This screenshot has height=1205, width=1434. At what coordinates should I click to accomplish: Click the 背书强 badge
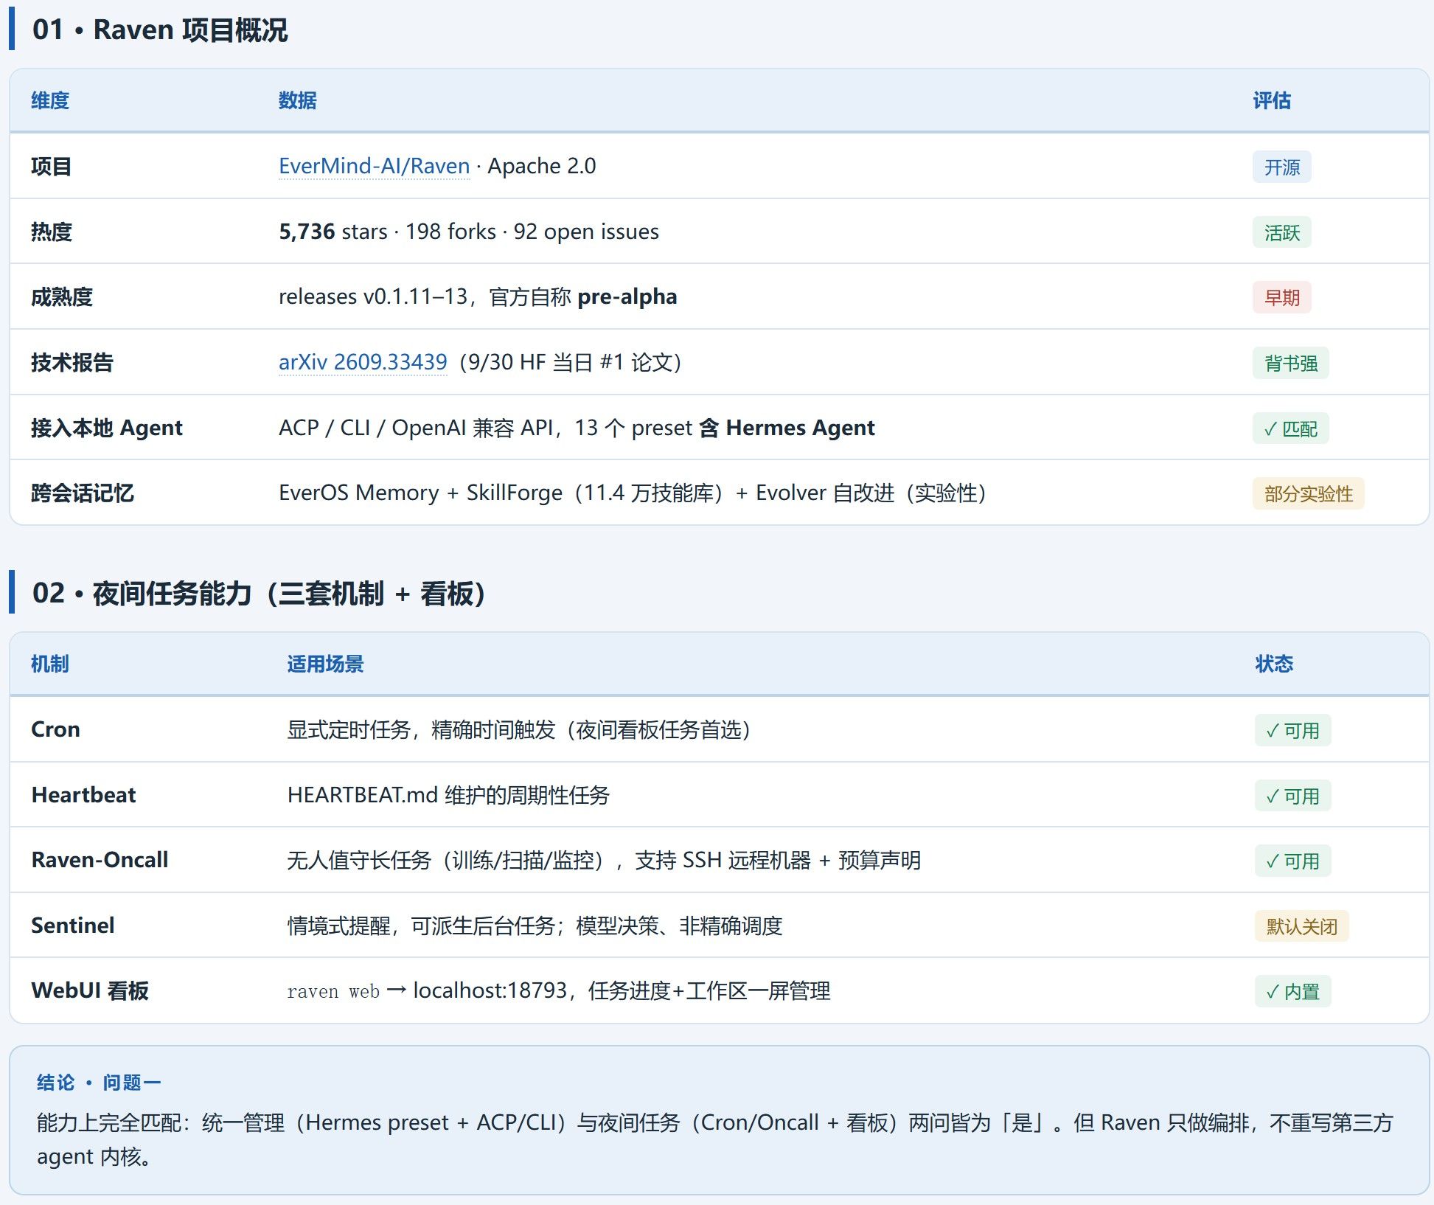click(x=1290, y=363)
